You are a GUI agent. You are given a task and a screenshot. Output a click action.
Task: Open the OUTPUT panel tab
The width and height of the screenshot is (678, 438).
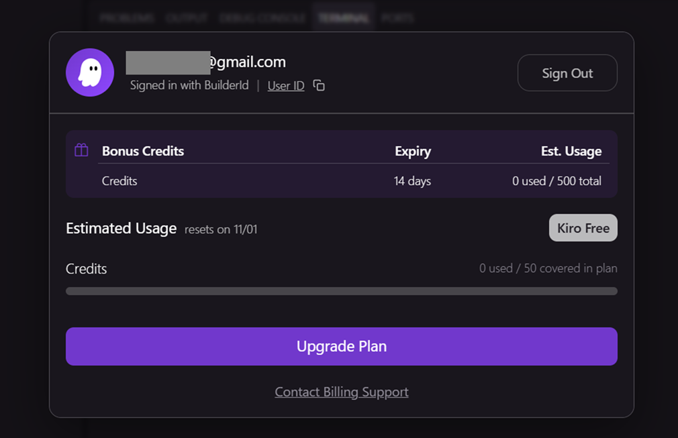(186, 18)
